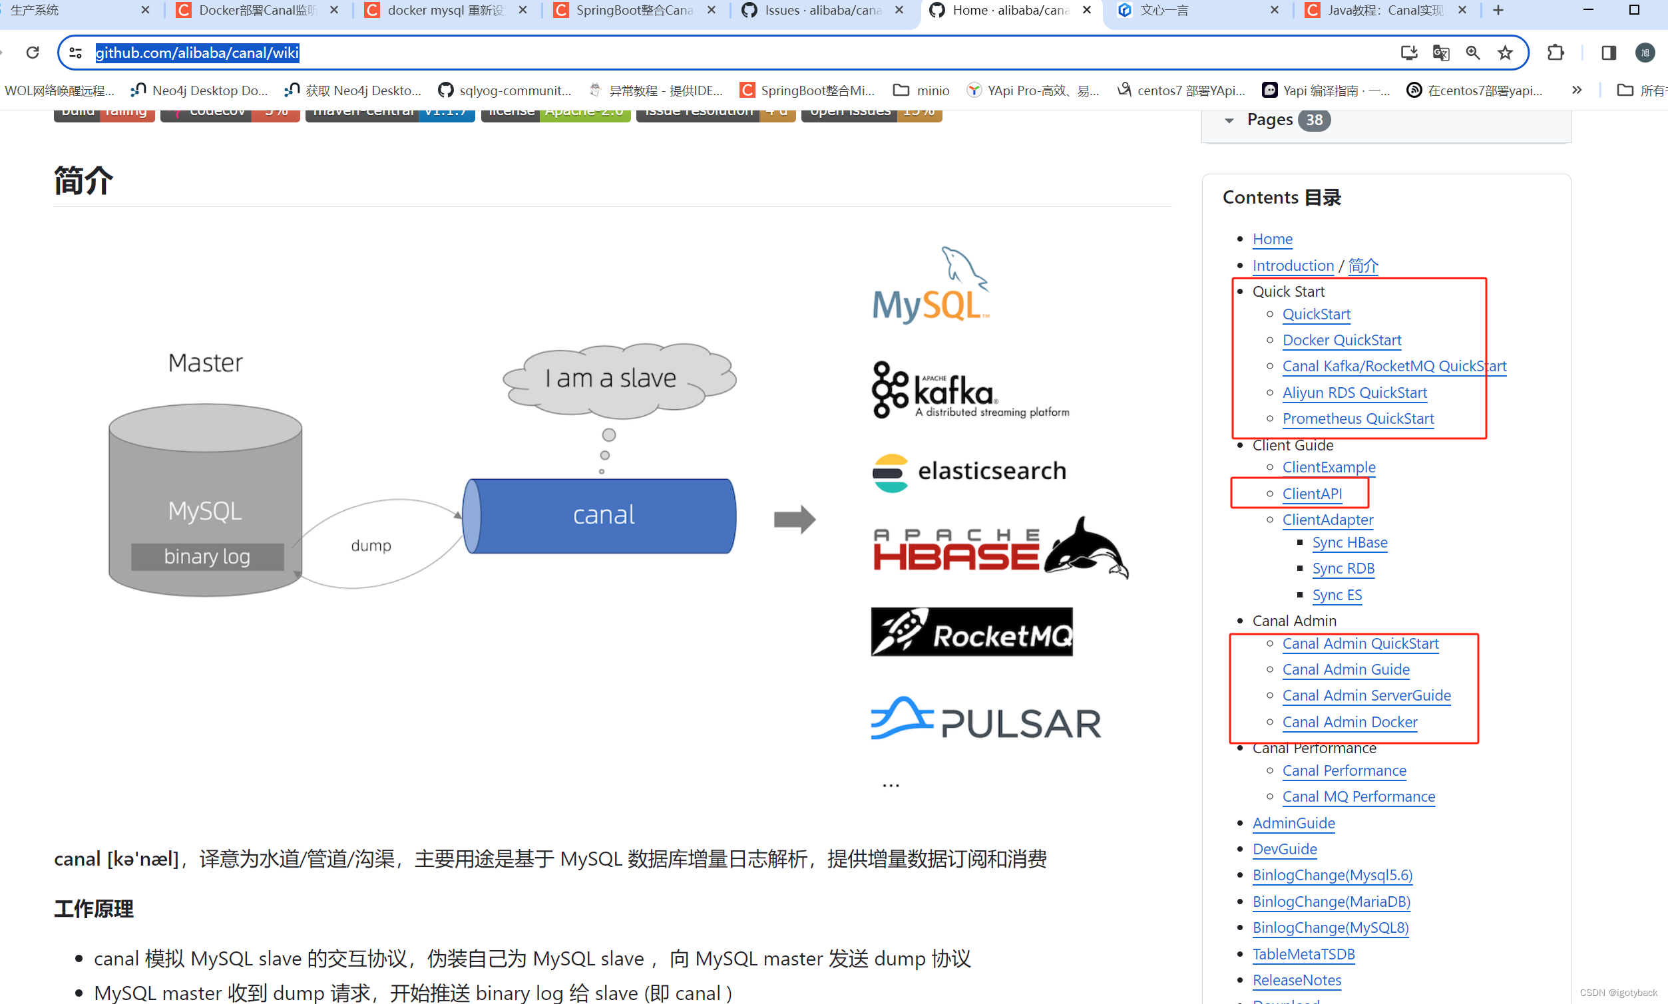Open 异常教程 - 提供IDE bookmark
Screen dimensions: 1668x1004
tap(656, 90)
